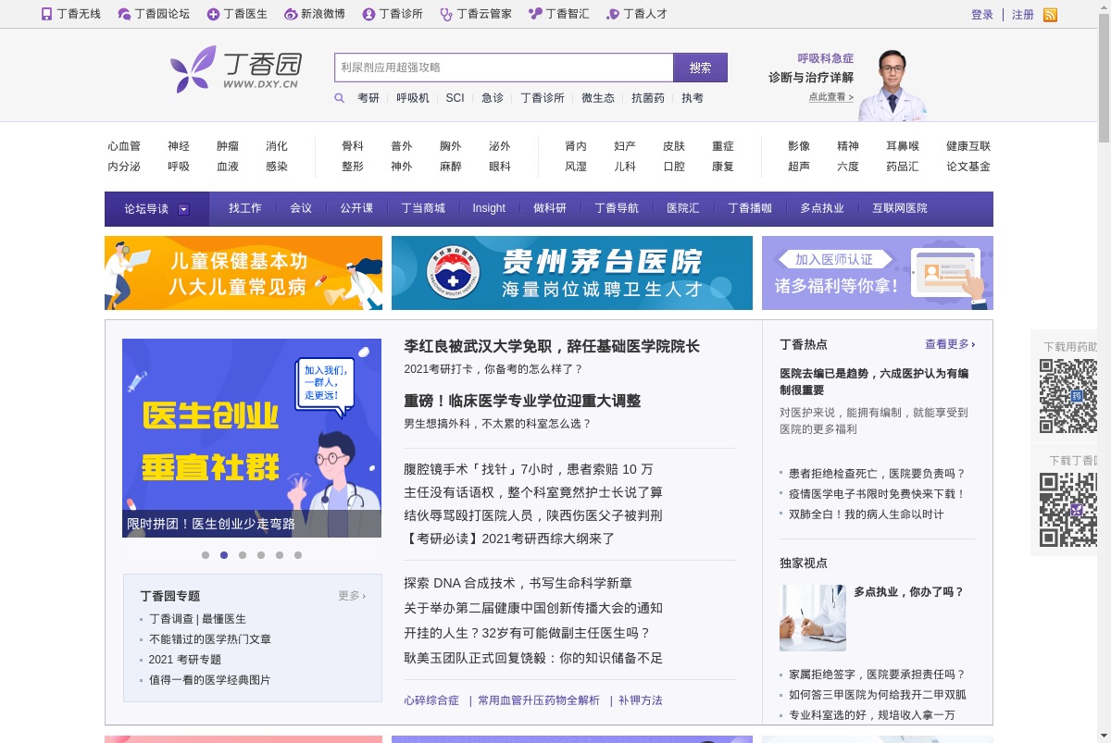This screenshot has width=1111, height=743.
Task: Click the orange RSS feed icon
Action: [x=1050, y=15]
